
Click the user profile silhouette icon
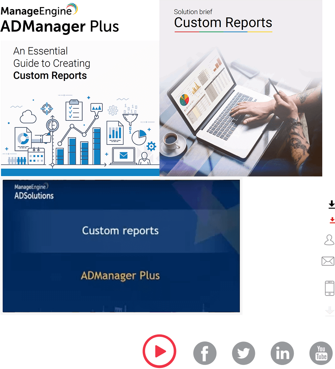tap(329, 240)
